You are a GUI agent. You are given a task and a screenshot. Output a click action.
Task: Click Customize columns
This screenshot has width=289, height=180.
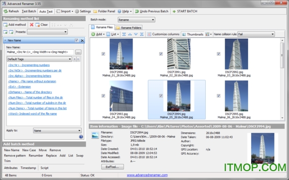coord(163,34)
